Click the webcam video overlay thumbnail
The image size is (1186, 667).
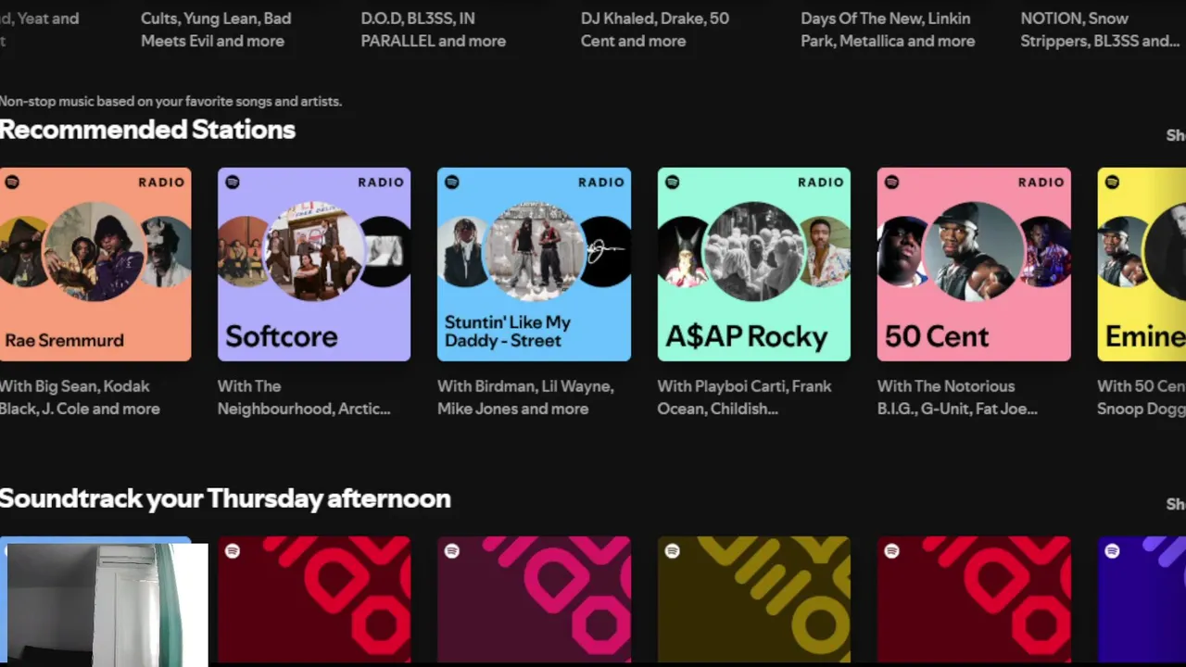[x=104, y=604]
